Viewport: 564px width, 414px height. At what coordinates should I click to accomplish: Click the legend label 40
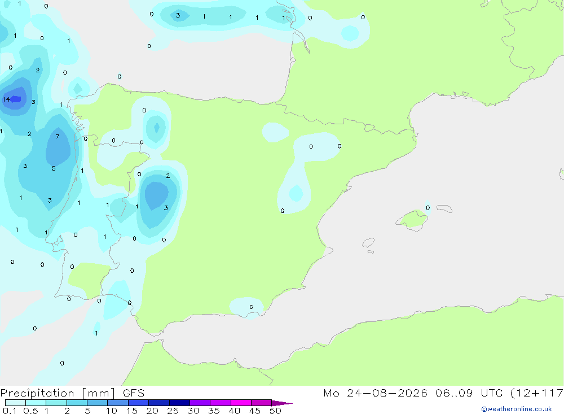point(235,411)
